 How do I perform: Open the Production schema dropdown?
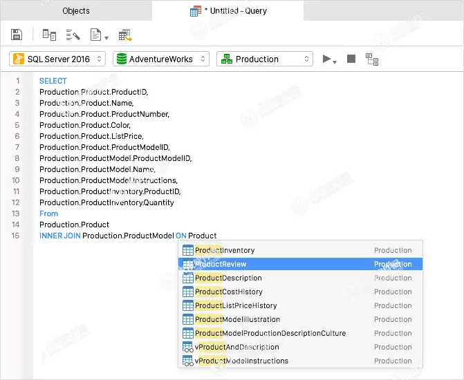tap(265, 59)
